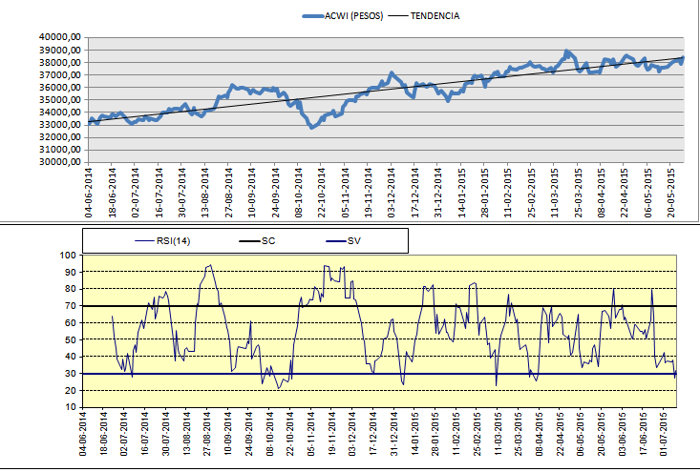Select 04-06-2014 date label on top chart
This screenshot has width=700, height=472.
[x=89, y=193]
